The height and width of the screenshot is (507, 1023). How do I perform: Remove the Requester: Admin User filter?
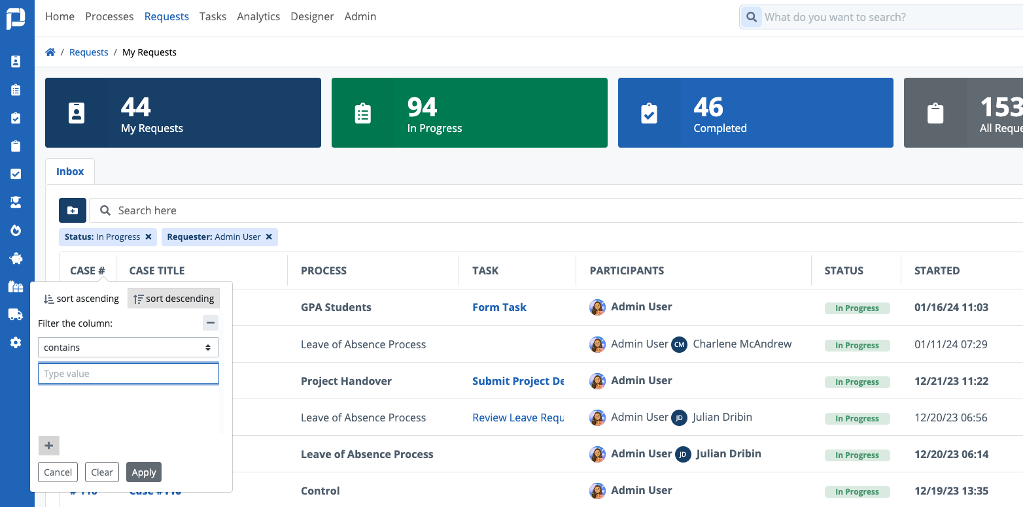(x=269, y=237)
